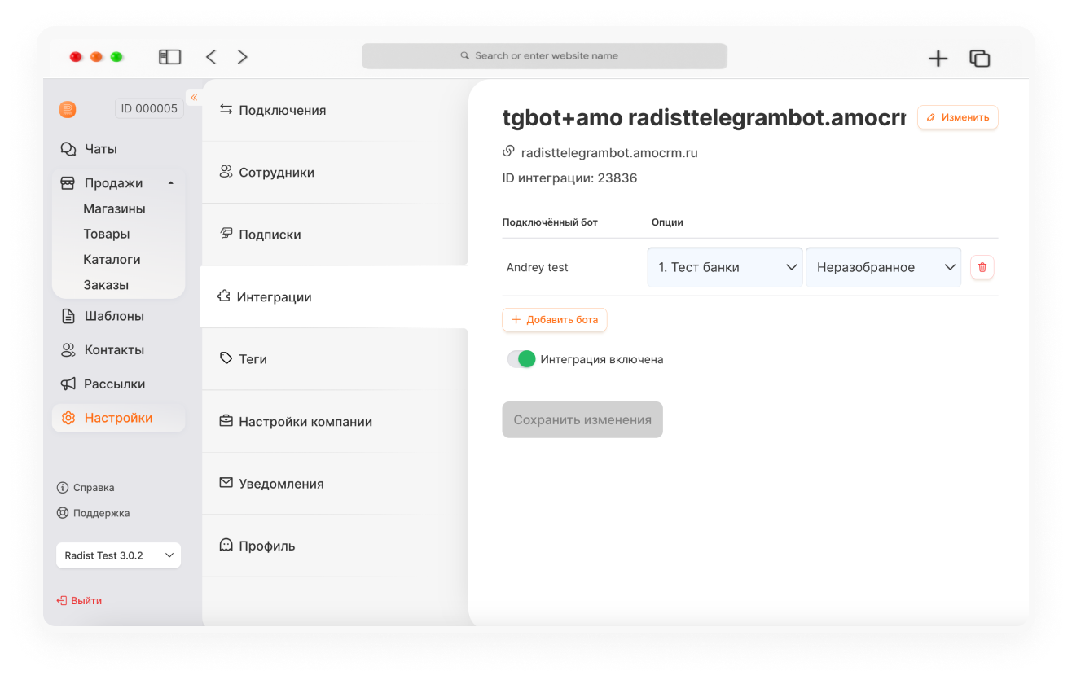
Task: Collapse the Продажи submenu arrow
Action: coord(171,184)
